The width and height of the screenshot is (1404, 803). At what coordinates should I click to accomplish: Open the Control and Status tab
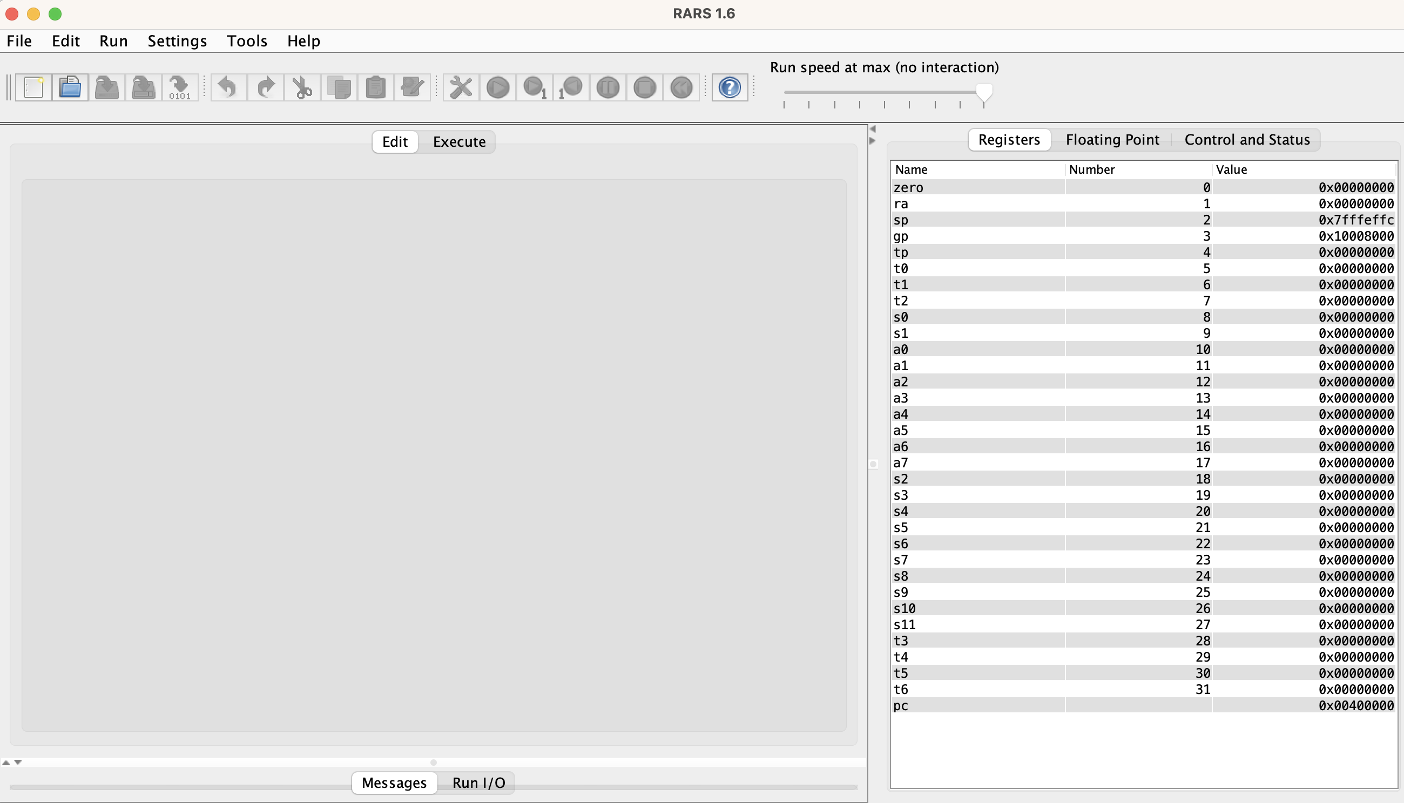pyautogui.click(x=1246, y=140)
